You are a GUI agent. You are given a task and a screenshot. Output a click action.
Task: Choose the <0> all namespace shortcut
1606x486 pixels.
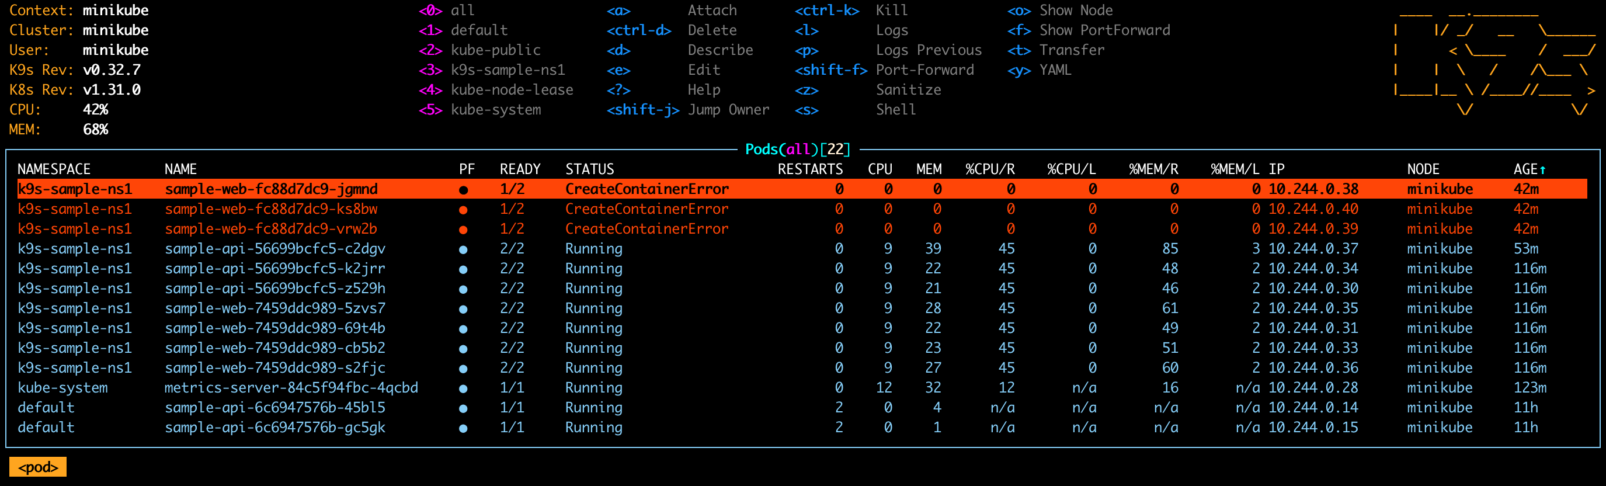446,11
